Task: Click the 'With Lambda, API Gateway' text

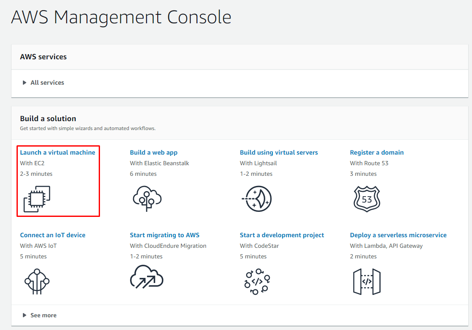Action: pyautogui.click(x=386, y=246)
